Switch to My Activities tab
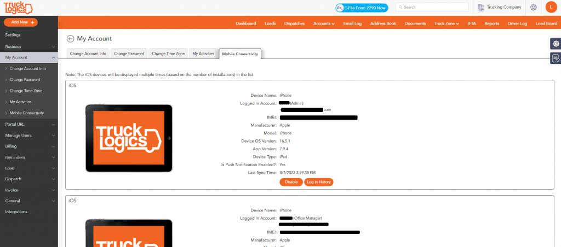561x247 pixels. point(203,54)
